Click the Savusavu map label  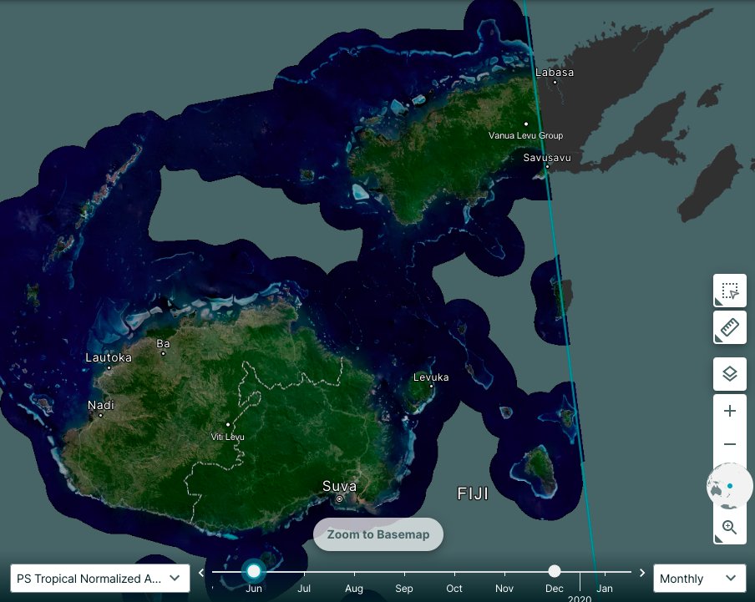tap(547, 157)
